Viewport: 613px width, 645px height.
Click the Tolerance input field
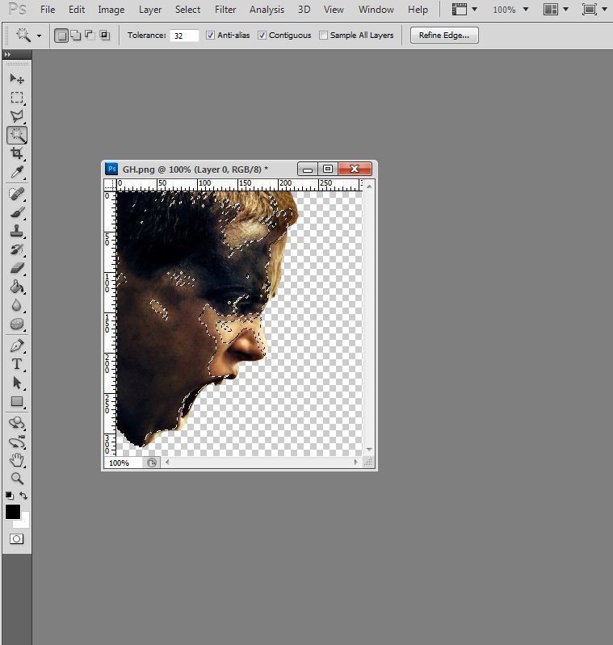184,36
